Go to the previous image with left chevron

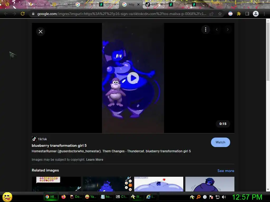coord(217,29)
